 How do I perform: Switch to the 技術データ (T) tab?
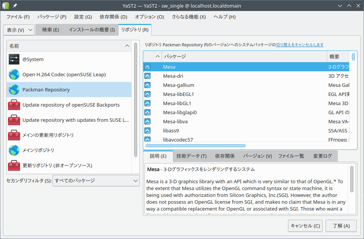tap(191, 156)
